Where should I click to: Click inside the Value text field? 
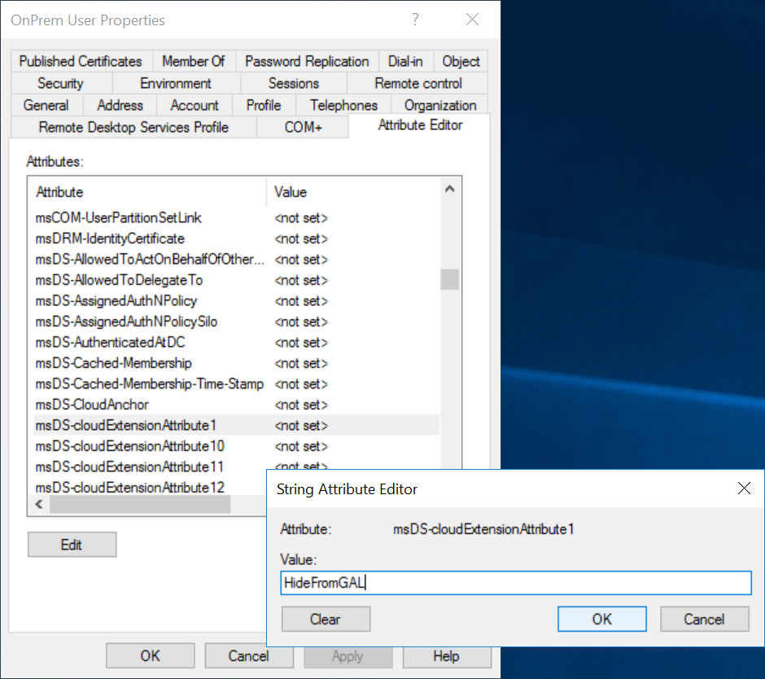514,583
